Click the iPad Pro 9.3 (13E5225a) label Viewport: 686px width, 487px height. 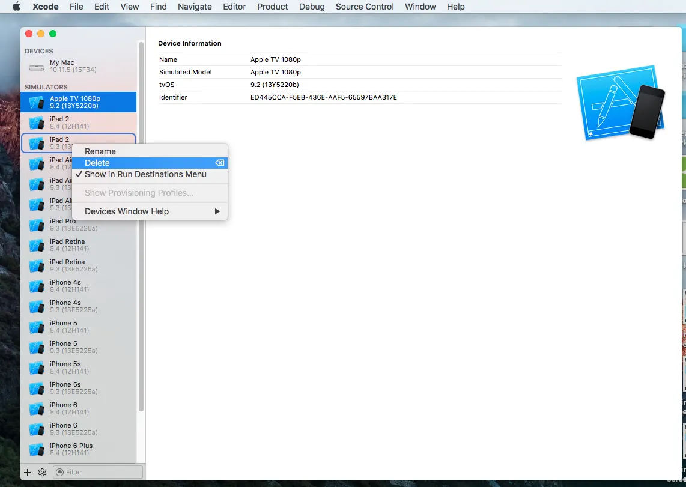coord(73,225)
